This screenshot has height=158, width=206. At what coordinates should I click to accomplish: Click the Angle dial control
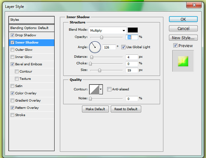pyautogui.click(x=95, y=47)
